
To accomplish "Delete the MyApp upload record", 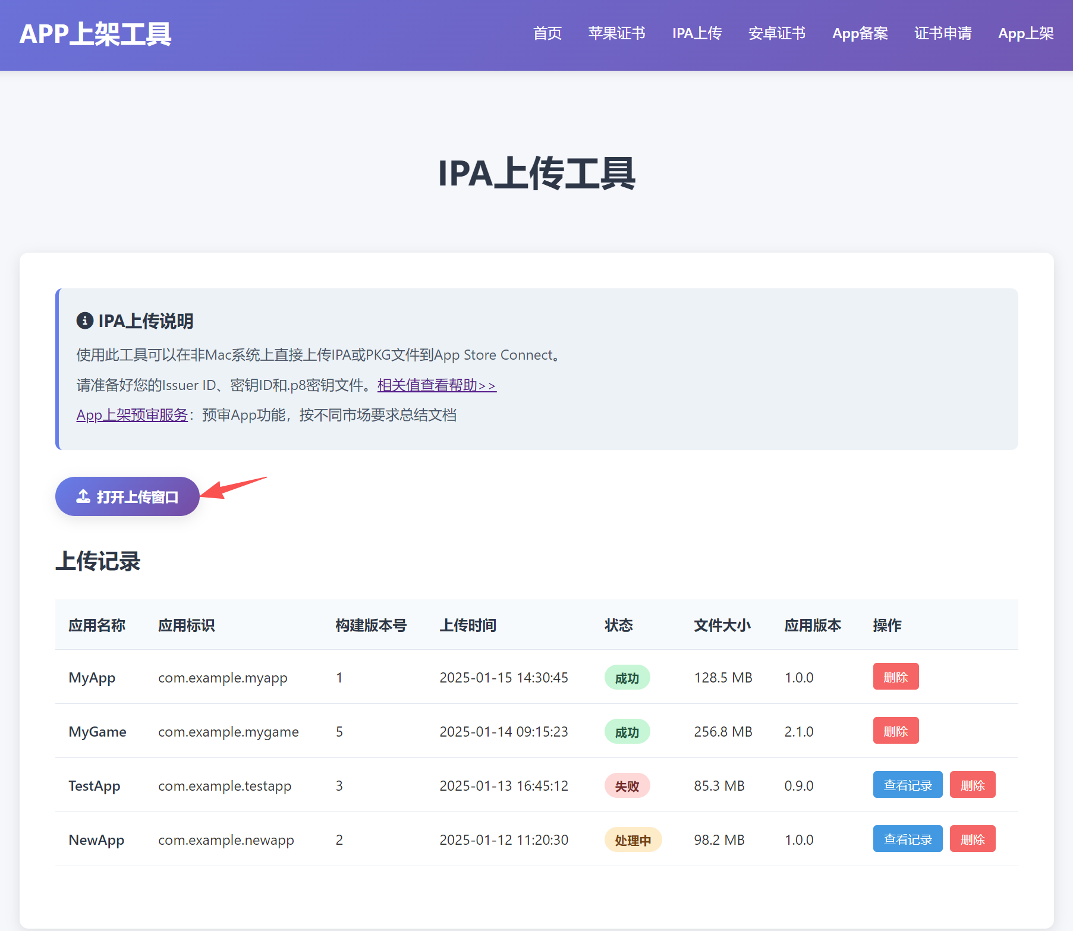I will [x=895, y=677].
